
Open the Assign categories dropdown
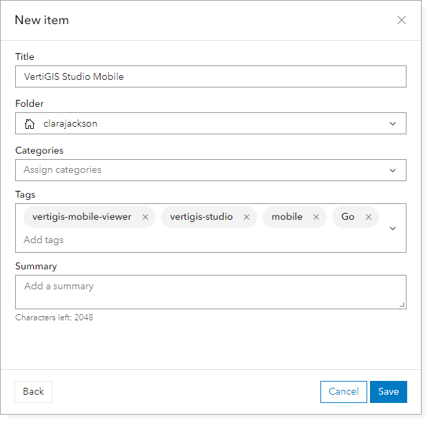tap(211, 170)
